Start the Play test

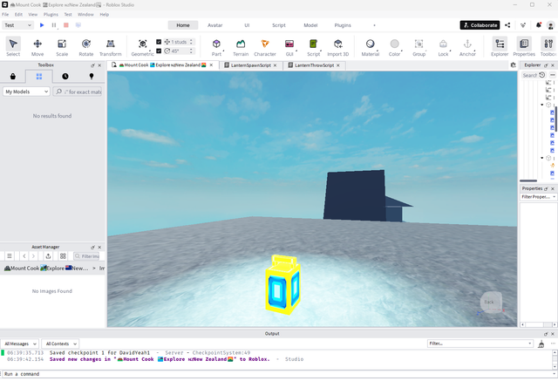point(42,25)
